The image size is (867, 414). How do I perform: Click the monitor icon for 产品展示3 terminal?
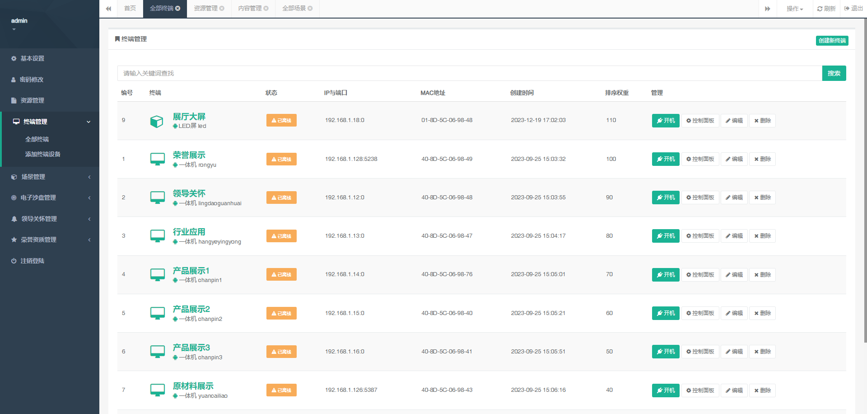158,352
